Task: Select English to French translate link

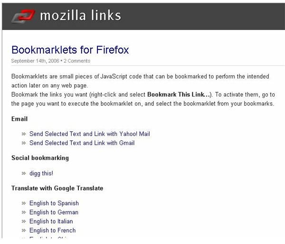Action: pyautogui.click(x=53, y=231)
